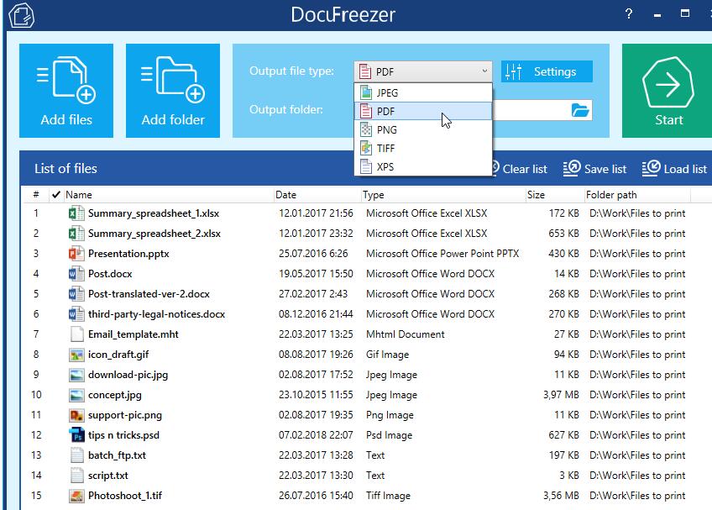This screenshot has height=510, width=712.
Task: Select file name download-pic.jpg
Action: [128, 375]
